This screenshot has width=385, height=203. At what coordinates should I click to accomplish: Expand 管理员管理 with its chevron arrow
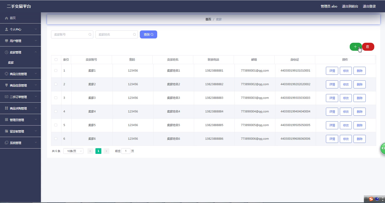(x=36, y=120)
